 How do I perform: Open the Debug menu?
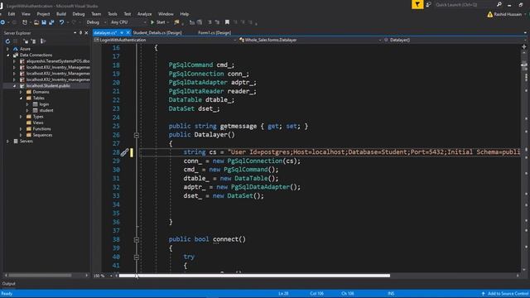tap(79, 14)
